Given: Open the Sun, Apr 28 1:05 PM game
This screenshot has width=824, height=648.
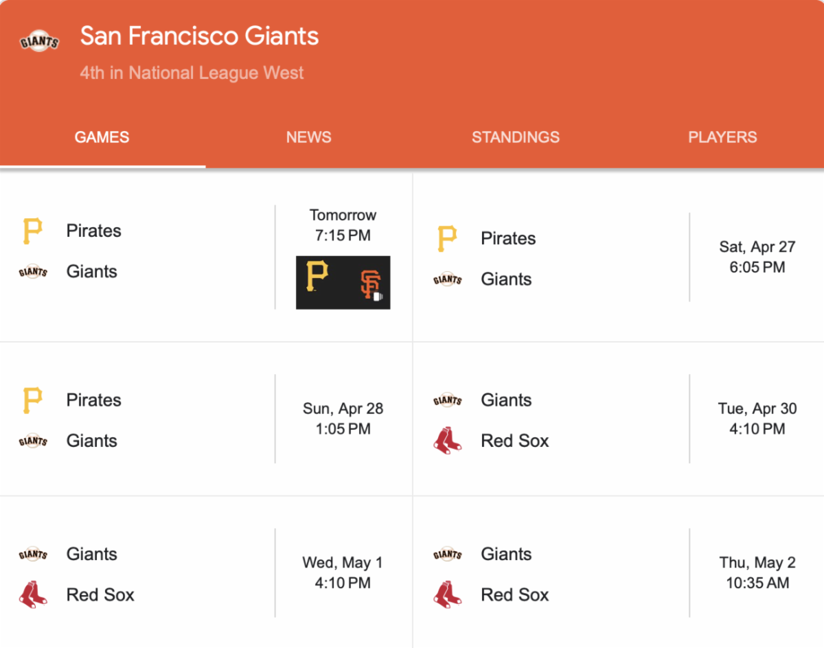Looking at the screenshot, I should [343, 419].
